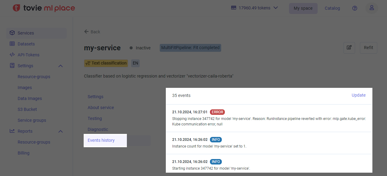Click the Datasets table icon
The width and height of the screenshot is (387, 176).
pos(12,44)
